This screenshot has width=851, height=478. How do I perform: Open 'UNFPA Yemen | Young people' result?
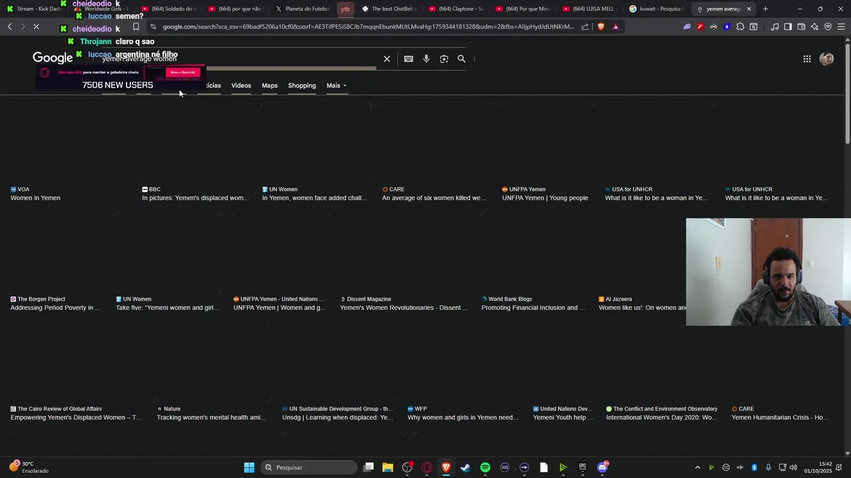coord(545,198)
